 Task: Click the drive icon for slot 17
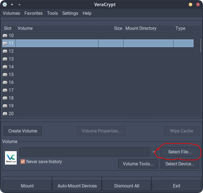5,90
